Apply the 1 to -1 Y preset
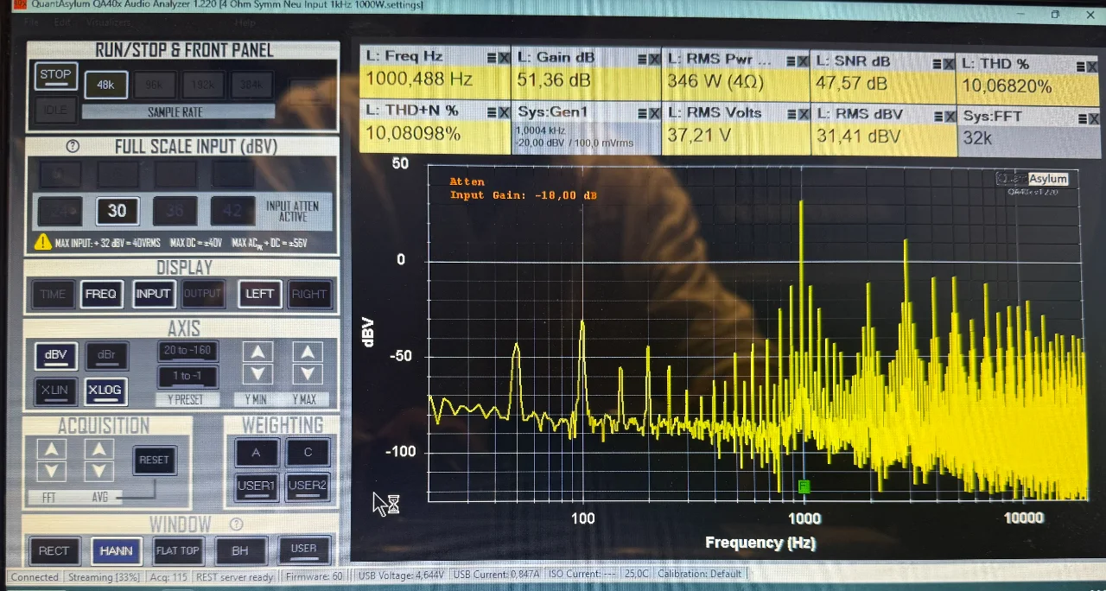 (188, 376)
